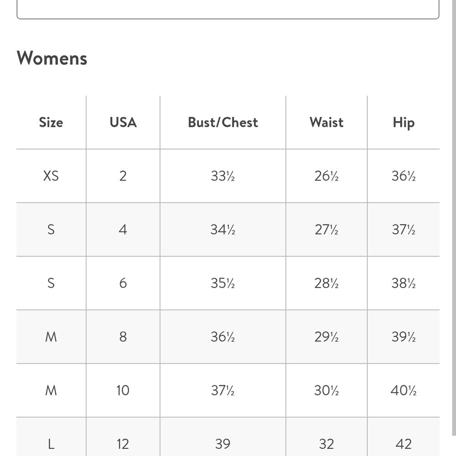Select the 32 waist value

pos(326,444)
